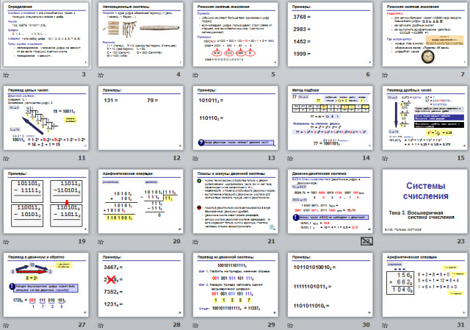Click the animation star icon under slide 4

click(101, 74)
